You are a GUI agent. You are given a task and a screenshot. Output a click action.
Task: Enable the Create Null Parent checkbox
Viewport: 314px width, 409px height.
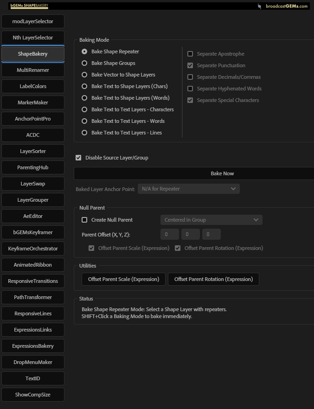coord(84,220)
